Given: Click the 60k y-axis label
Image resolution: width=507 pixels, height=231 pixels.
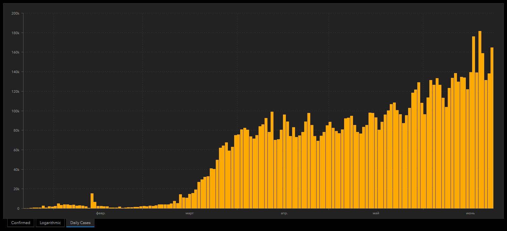Looking at the screenshot, I should coord(16,150).
